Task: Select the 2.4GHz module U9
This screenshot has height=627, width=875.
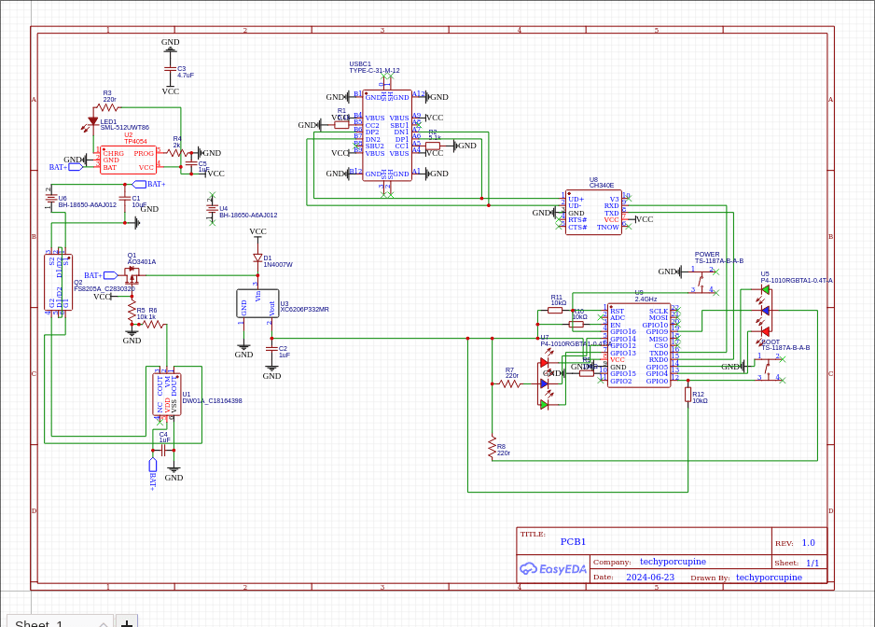Action: pos(638,345)
